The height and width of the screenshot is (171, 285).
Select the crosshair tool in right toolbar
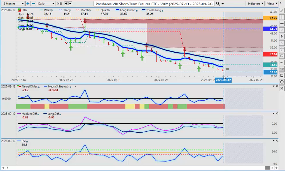(282, 50)
